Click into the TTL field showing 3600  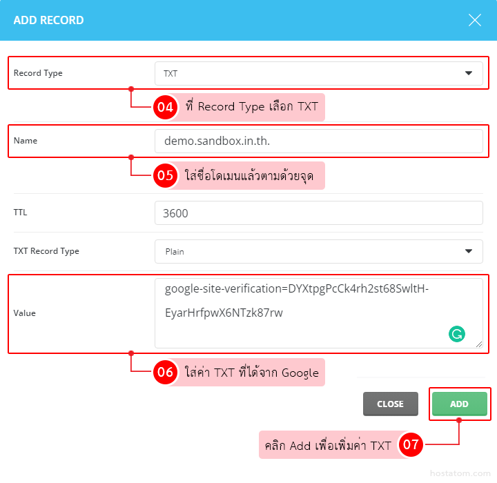pos(318,213)
